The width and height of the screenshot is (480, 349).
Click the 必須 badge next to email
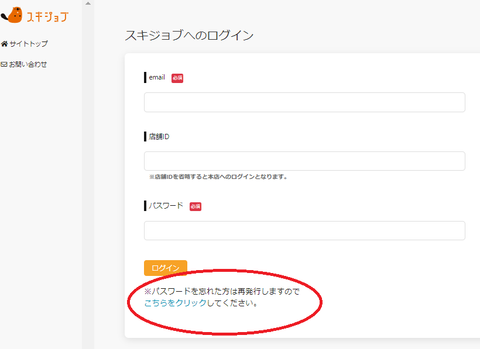(177, 78)
